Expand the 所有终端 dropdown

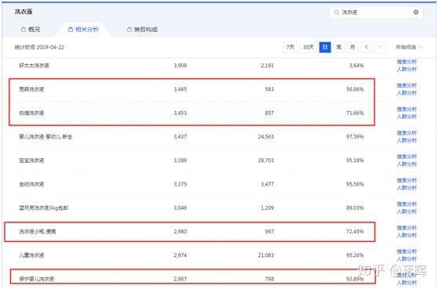click(x=409, y=47)
